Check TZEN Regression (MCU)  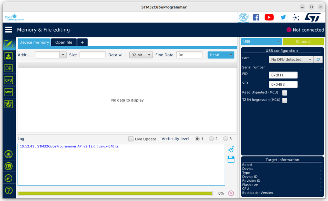285,100
